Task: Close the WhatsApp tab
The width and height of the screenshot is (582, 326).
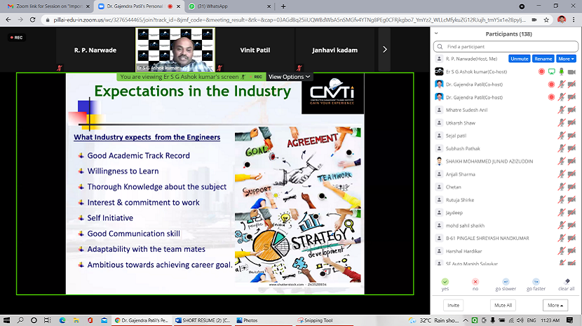Action: (x=269, y=6)
